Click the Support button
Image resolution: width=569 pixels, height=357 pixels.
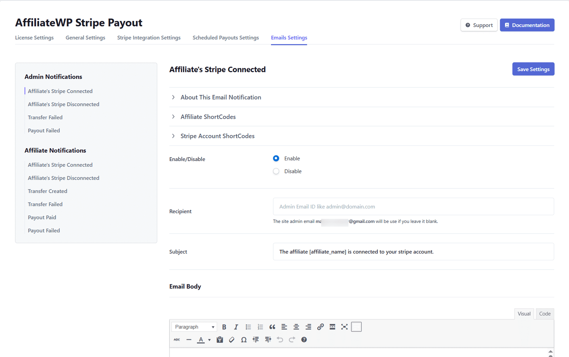point(479,25)
